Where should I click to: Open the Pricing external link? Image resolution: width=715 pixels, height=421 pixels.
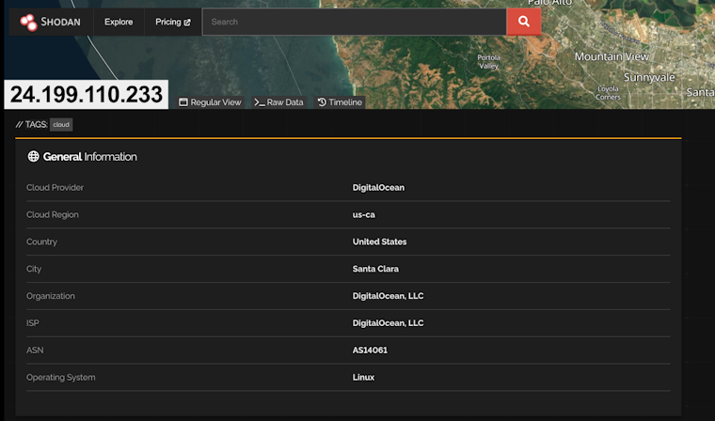click(173, 22)
